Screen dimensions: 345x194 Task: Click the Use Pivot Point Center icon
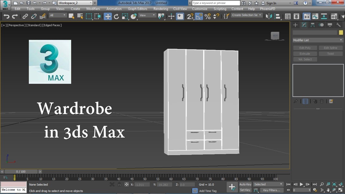pos(161,16)
